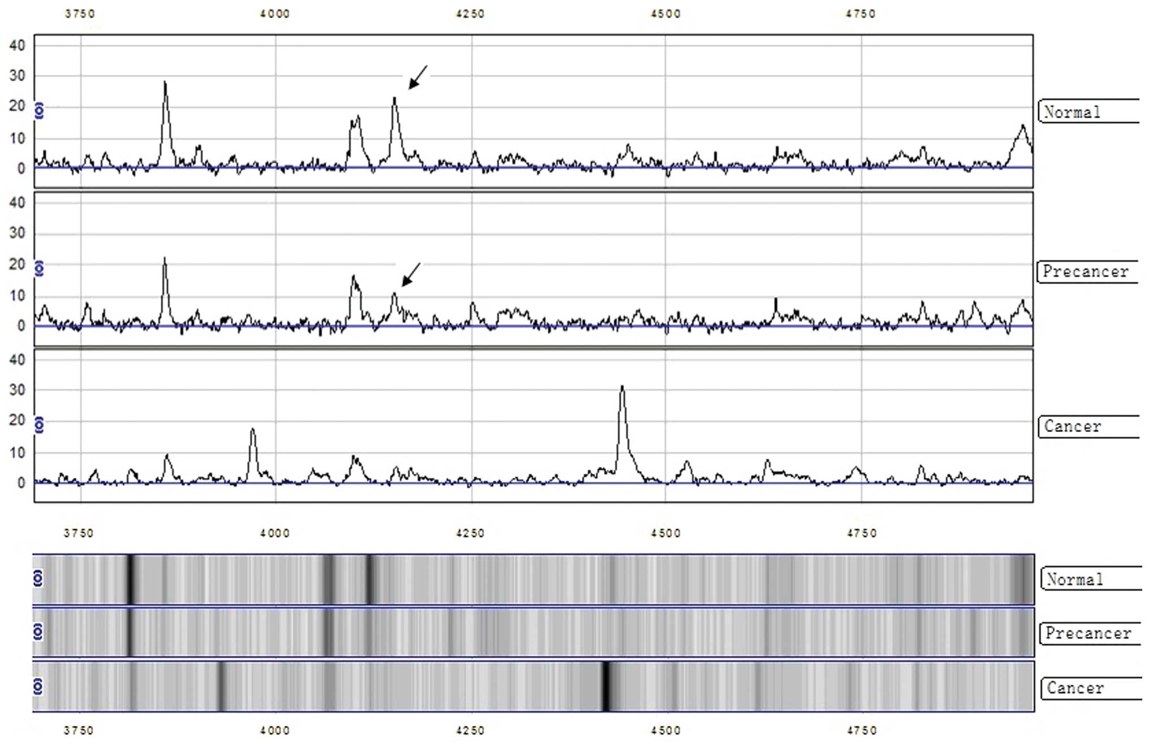Image resolution: width=1149 pixels, height=744 pixels.
Task: Click blue handle icon on Precancer spectrum
Action: pos(40,268)
